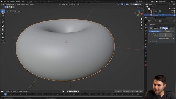Select the Rotate tool
Image resolution: width=176 pixels, height=99 pixels.
[x=3, y=22]
